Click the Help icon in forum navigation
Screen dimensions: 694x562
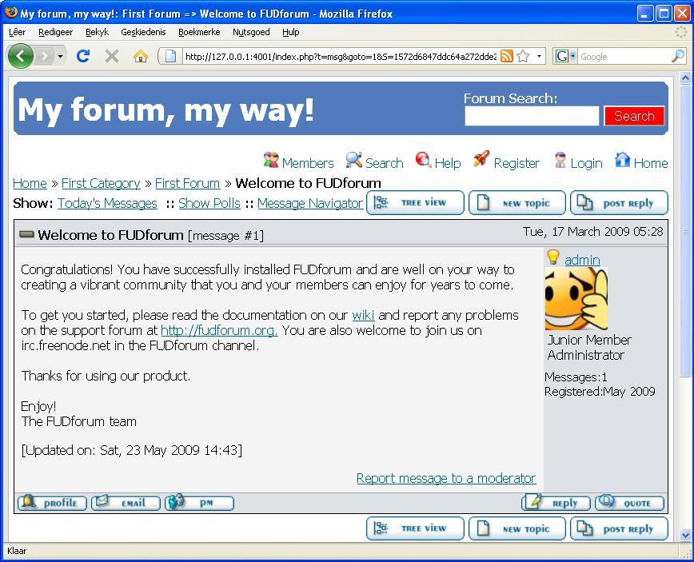pyautogui.click(x=423, y=161)
